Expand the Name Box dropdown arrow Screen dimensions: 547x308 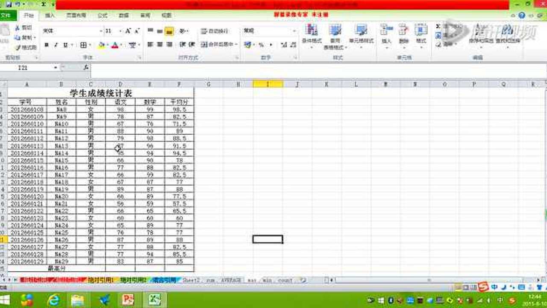(x=56, y=68)
